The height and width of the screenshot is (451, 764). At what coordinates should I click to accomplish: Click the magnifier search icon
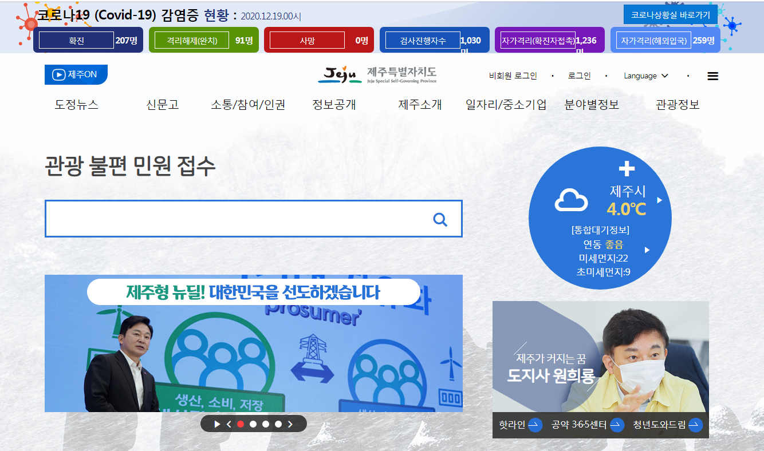click(x=440, y=219)
